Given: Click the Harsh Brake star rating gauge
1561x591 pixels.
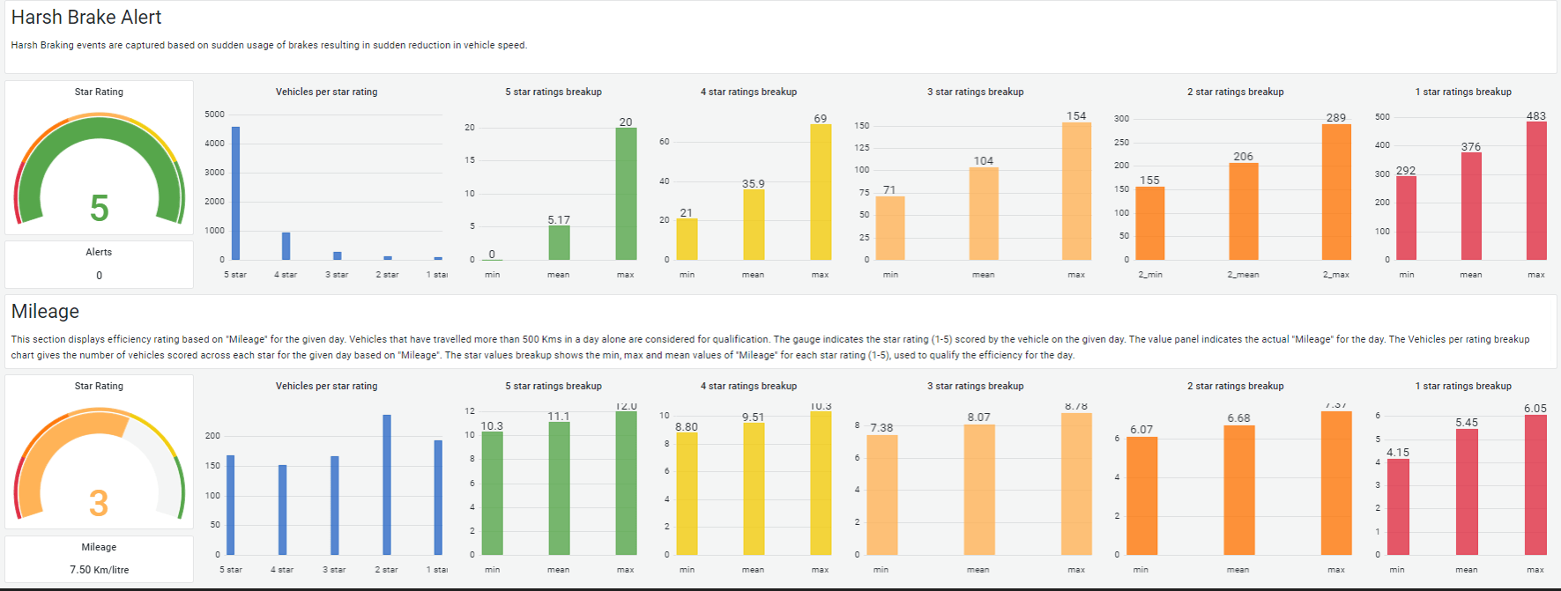Looking at the screenshot, I should tap(99, 168).
